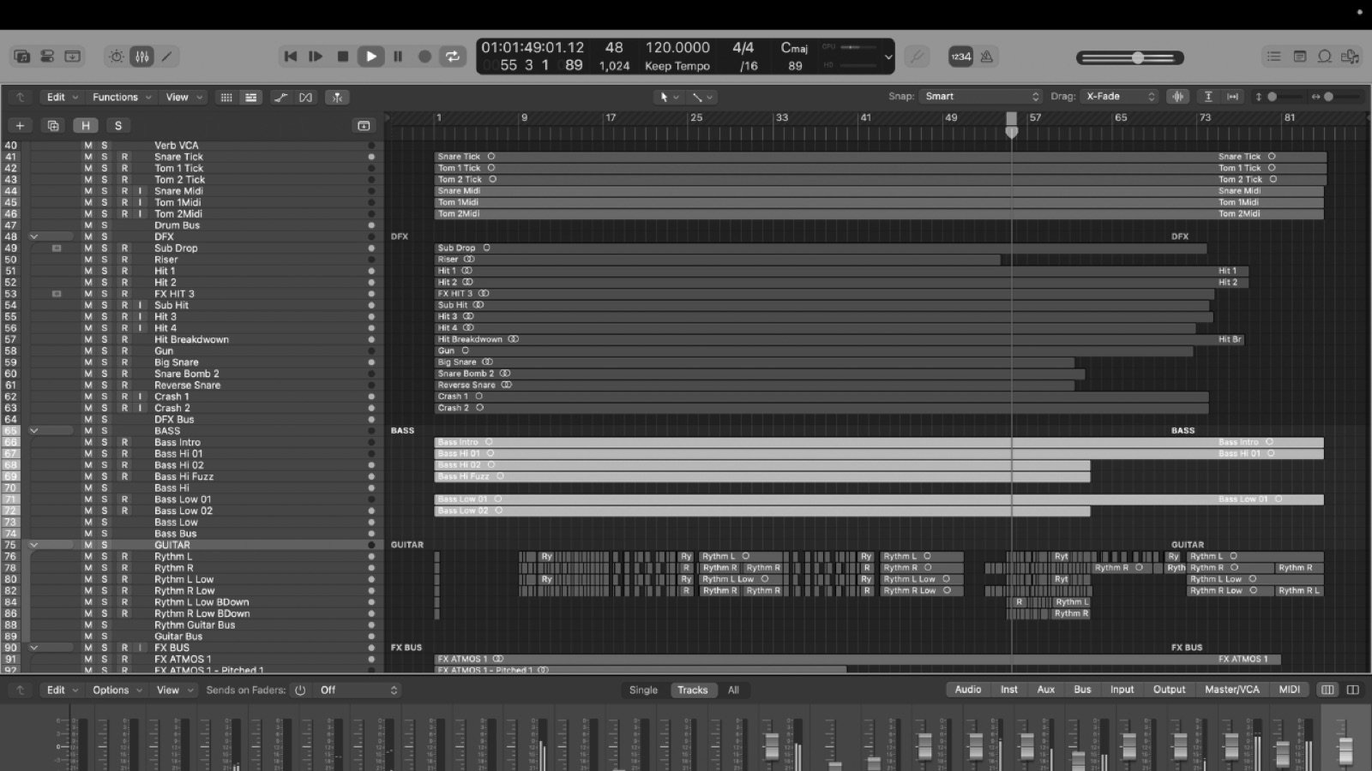The height and width of the screenshot is (771, 1372).
Task: Toggle the Waveform Zoom button
Action: coord(1178,97)
